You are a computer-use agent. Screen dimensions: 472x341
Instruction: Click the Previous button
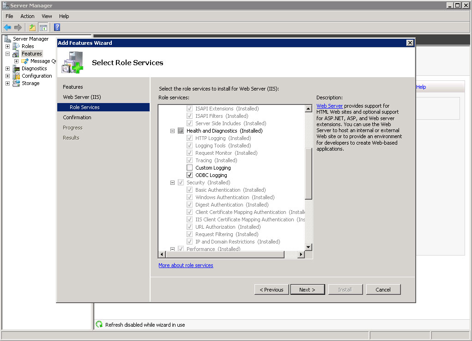pyautogui.click(x=272, y=290)
